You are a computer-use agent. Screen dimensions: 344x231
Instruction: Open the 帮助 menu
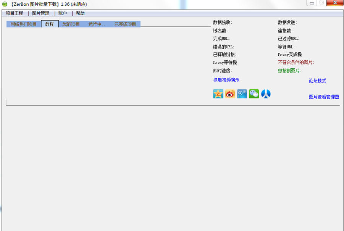[80, 13]
